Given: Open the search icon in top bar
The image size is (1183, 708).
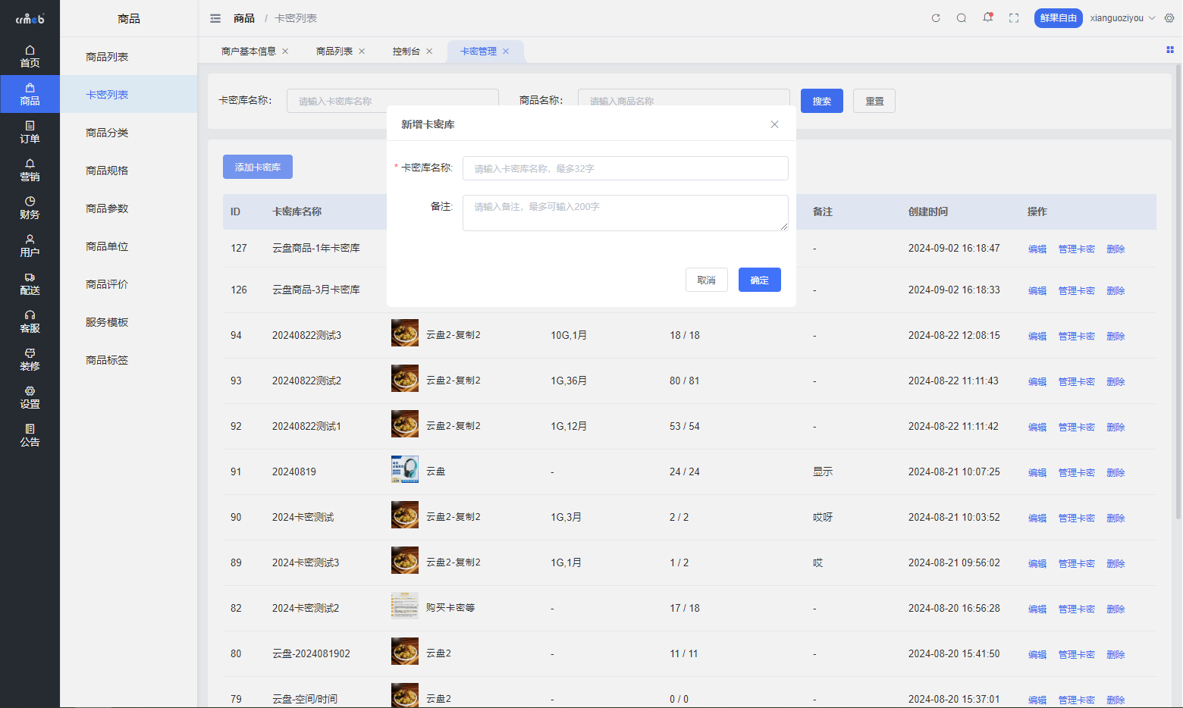Looking at the screenshot, I should 962,18.
